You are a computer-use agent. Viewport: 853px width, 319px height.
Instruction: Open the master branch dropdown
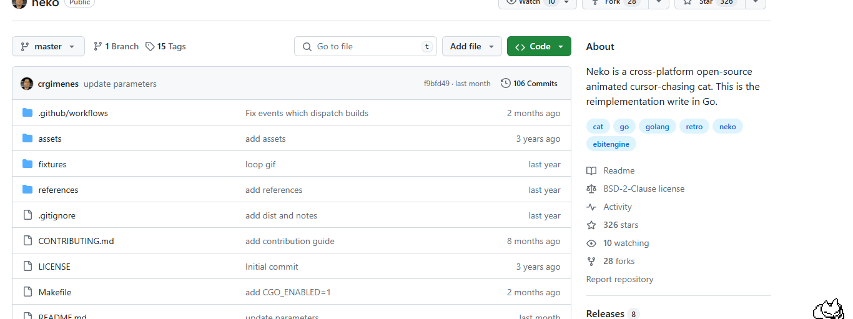[x=48, y=46]
